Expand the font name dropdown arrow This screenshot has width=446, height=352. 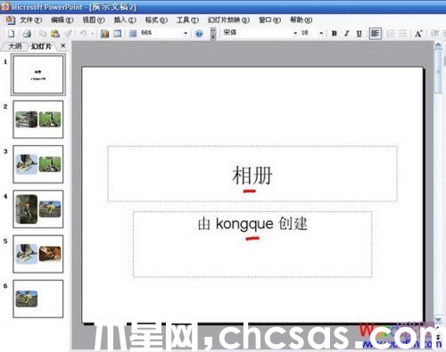click(295, 33)
